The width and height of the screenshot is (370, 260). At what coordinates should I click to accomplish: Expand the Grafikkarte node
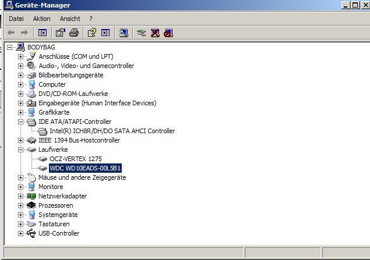(x=20, y=112)
